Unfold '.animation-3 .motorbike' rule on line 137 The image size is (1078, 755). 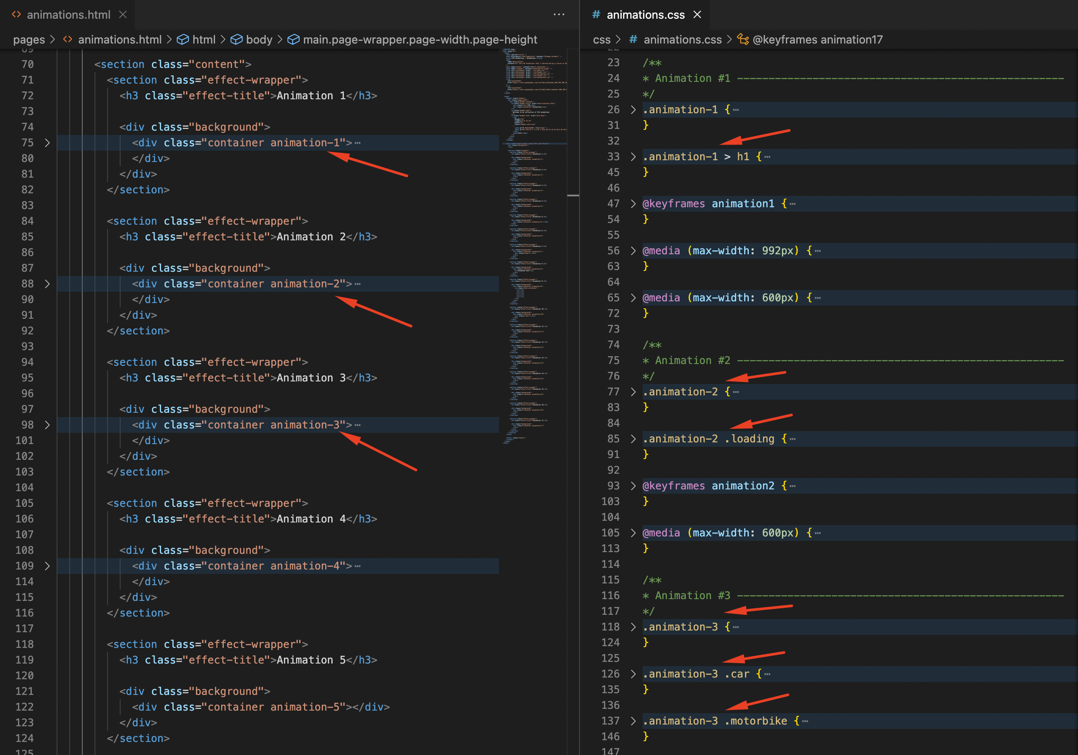pyautogui.click(x=633, y=721)
